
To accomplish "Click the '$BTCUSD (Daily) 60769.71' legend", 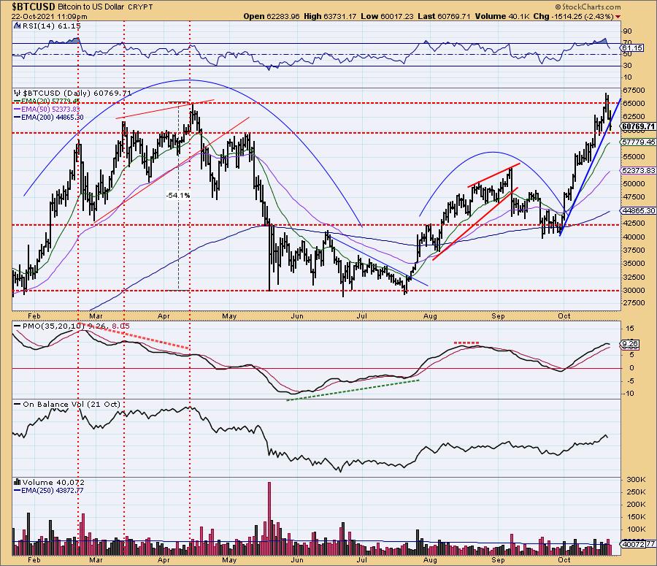I will coord(77,93).
